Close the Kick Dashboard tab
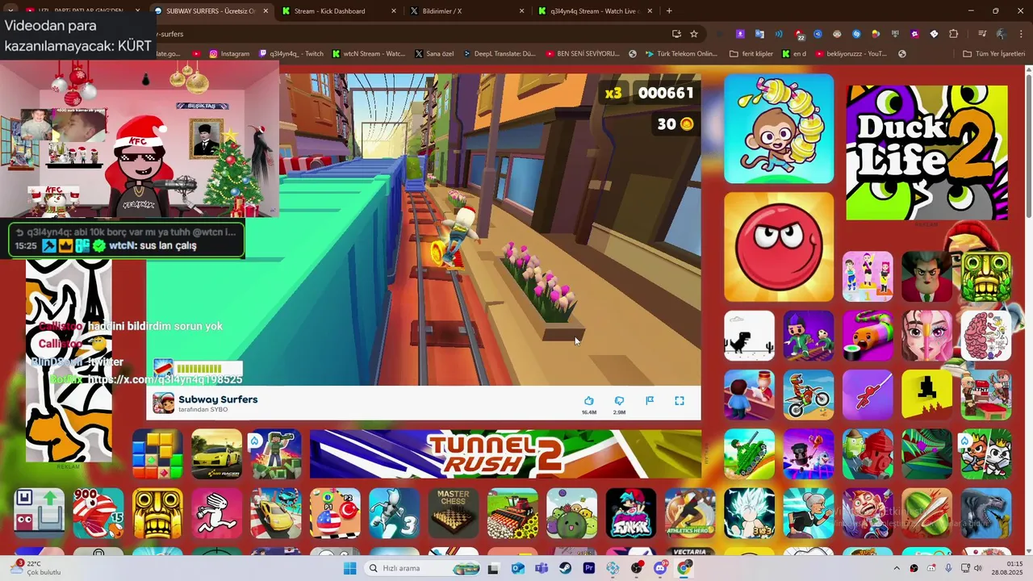The width and height of the screenshot is (1033, 581). click(x=394, y=11)
